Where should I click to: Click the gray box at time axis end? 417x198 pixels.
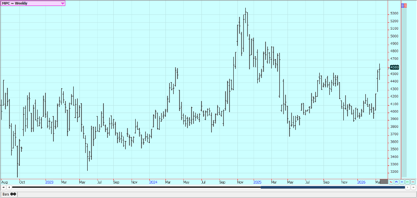tap(384, 181)
